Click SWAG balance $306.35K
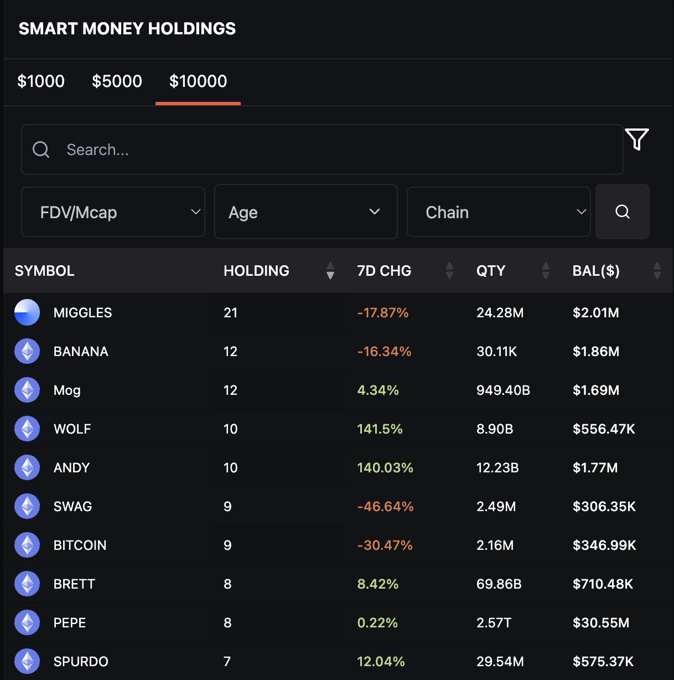The width and height of the screenshot is (674, 680). pyautogui.click(x=604, y=507)
